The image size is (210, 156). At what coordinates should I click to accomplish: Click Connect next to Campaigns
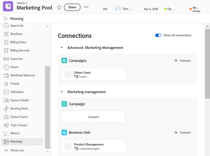[183, 60]
